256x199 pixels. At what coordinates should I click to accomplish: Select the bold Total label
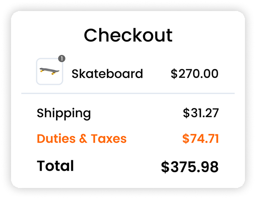(55, 166)
